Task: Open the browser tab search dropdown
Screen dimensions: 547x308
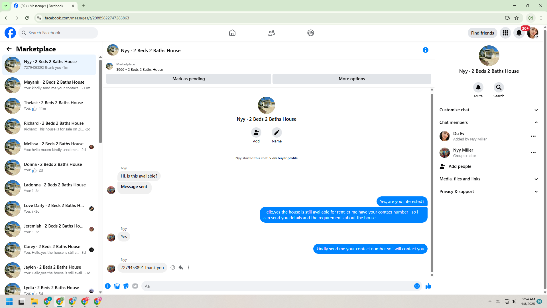Action: pyautogui.click(x=6, y=6)
